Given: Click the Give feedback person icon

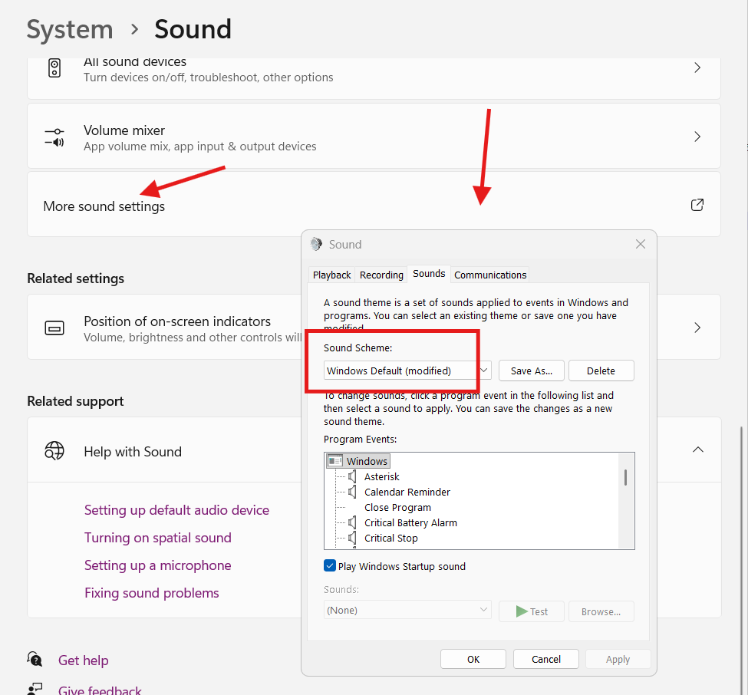Looking at the screenshot, I should 35,689.
